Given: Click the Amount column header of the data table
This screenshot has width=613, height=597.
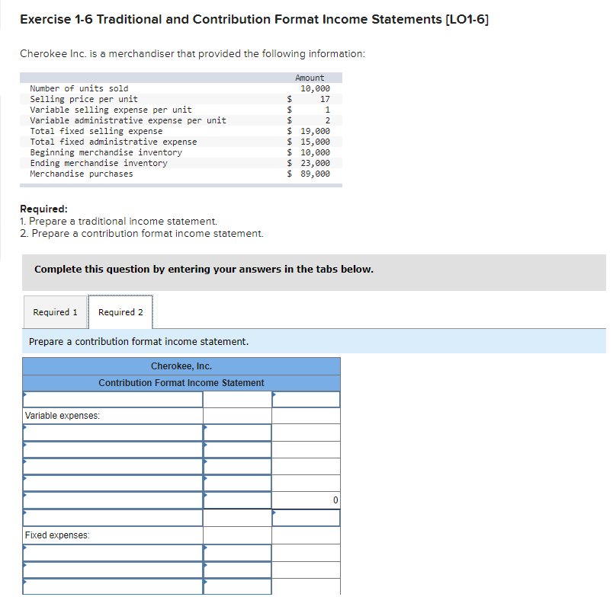Looking at the screenshot, I should coord(307,77).
